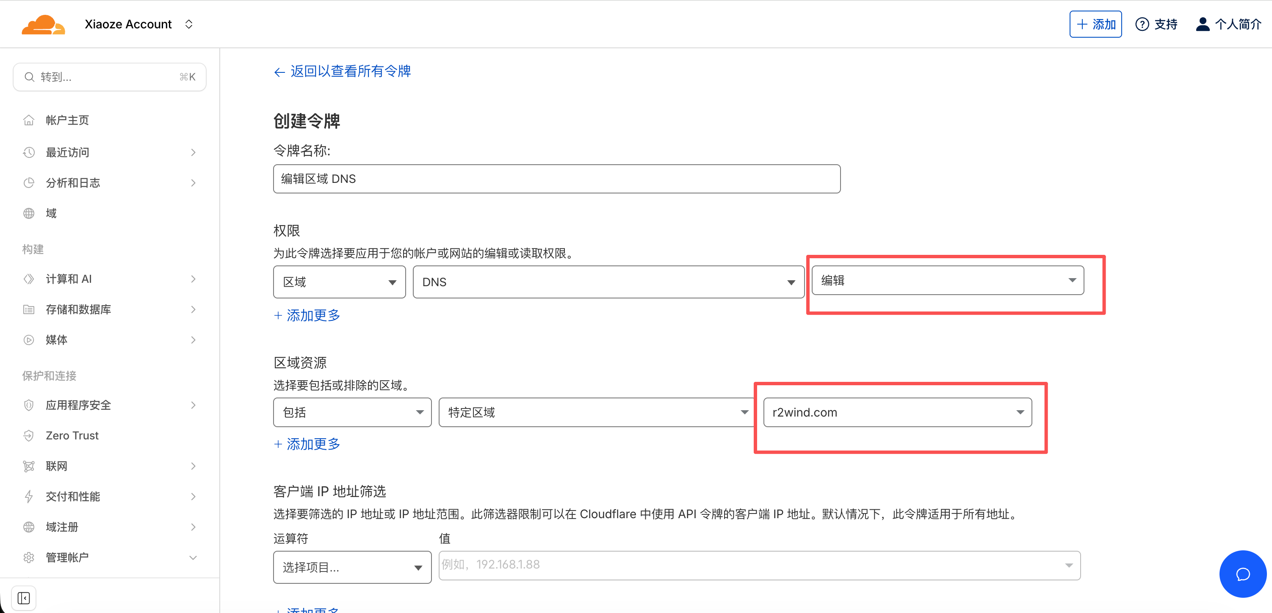This screenshot has width=1272, height=613.
Task: Open the 联网 menu item
Action: click(56, 466)
